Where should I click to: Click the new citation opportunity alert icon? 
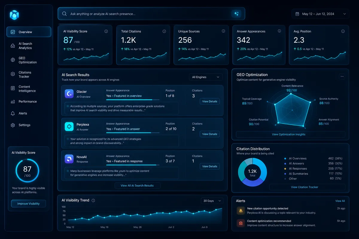coord(241,211)
